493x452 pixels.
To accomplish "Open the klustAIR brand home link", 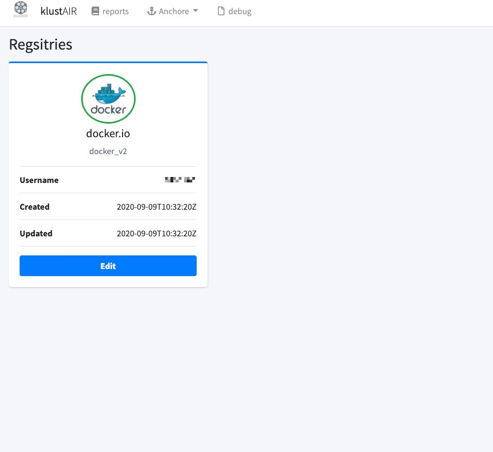I will pyautogui.click(x=59, y=11).
